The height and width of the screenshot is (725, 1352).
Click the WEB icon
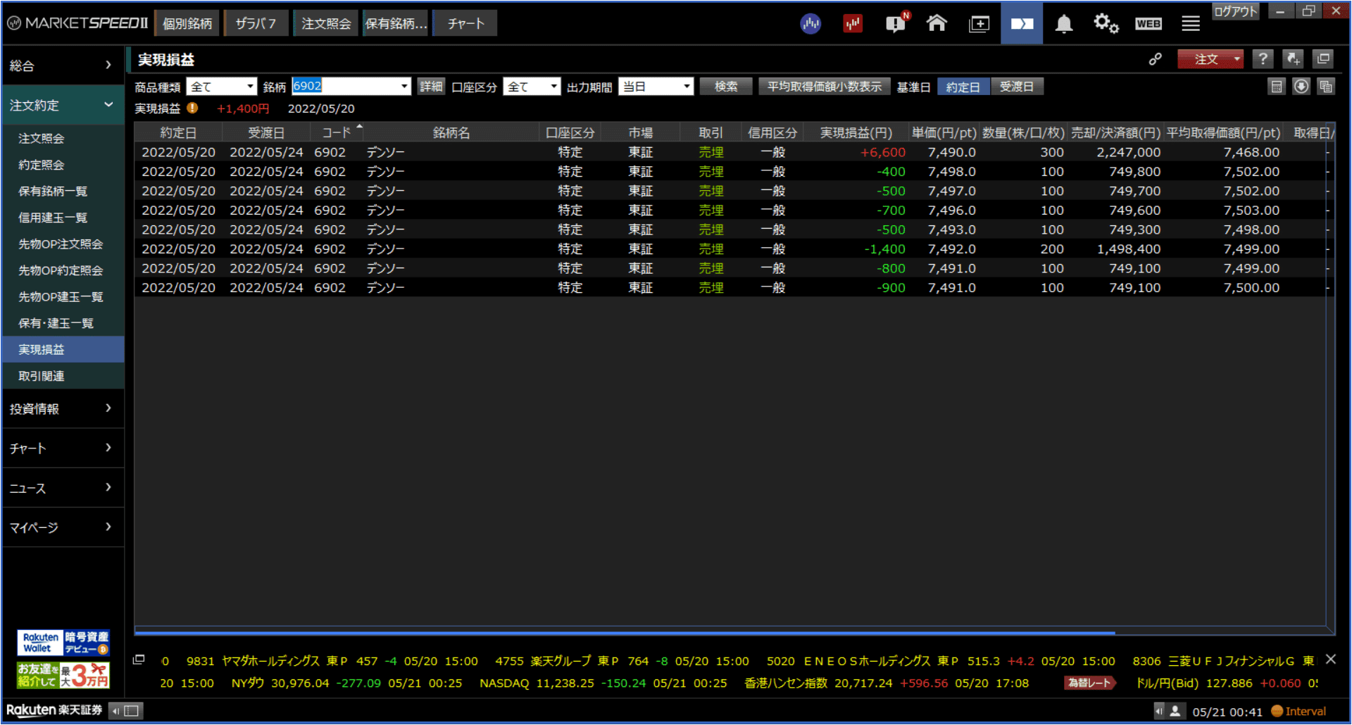(x=1148, y=24)
